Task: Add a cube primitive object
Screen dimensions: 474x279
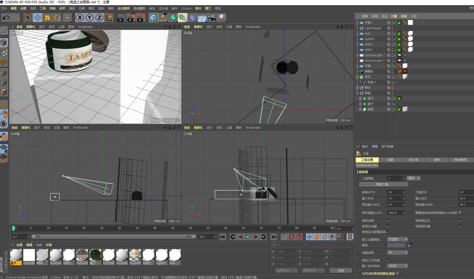Action: click(x=154, y=18)
